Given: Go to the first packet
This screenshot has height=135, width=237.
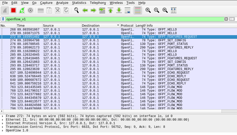Looking at the screenshot, I should click(x=111, y=10).
